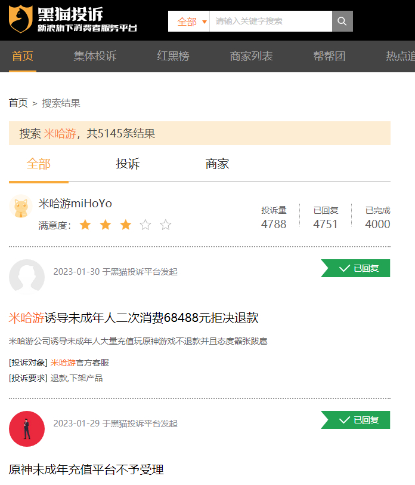Open complaint titled 原神未成年充值平台不予受理
Image resolution: width=415 pixels, height=485 pixels.
click(86, 469)
